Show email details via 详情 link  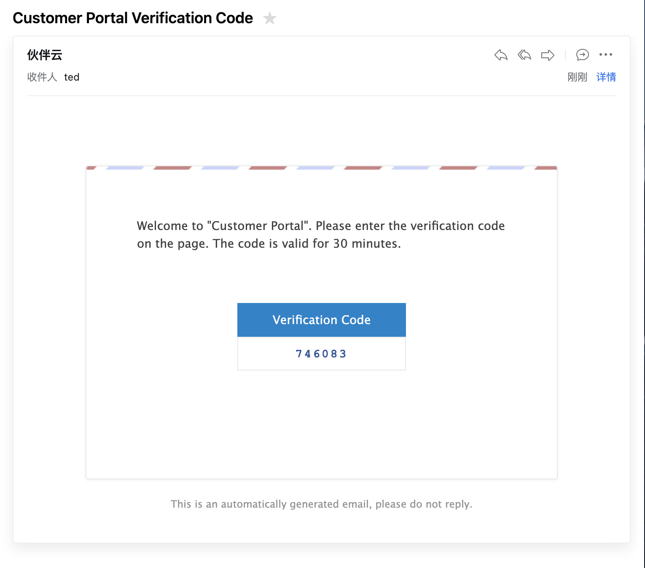[x=606, y=77]
